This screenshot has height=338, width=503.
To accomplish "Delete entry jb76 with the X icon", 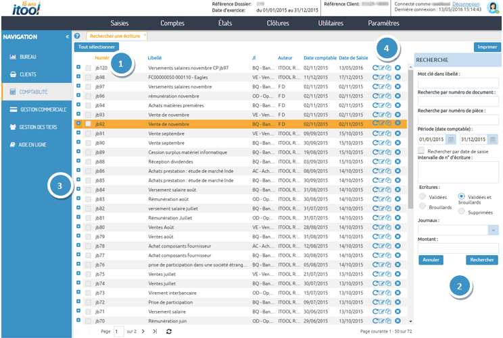I will [398, 264].
